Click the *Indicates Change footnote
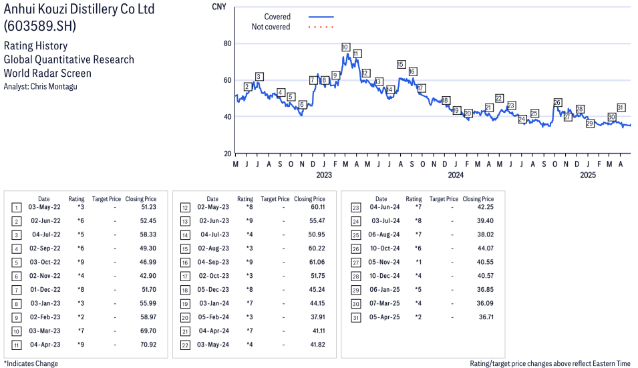Image resolution: width=638 pixels, height=368 pixels. [x=31, y=363]
